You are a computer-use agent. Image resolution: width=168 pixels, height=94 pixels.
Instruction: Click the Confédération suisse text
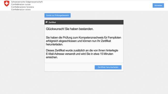(x=21, y=4)
